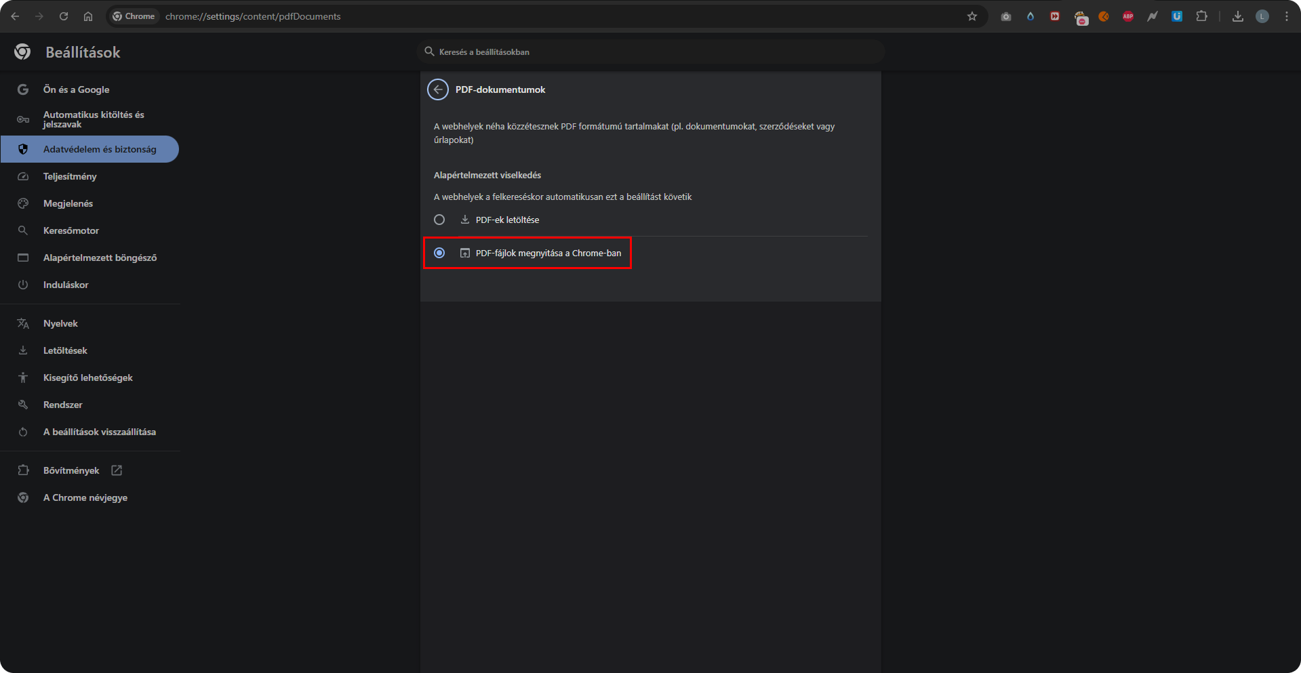Click the camera screenshot extension icon
Screen dimensions: 1301x673
[1006, 16]
